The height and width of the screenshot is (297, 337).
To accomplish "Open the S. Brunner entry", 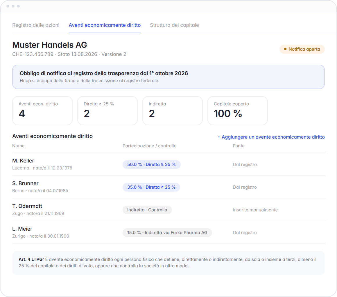I will tap(169, 187).
